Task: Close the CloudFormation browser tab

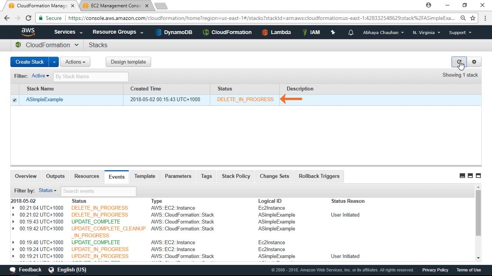Action: pyautogui.click(x=73, y=6)
